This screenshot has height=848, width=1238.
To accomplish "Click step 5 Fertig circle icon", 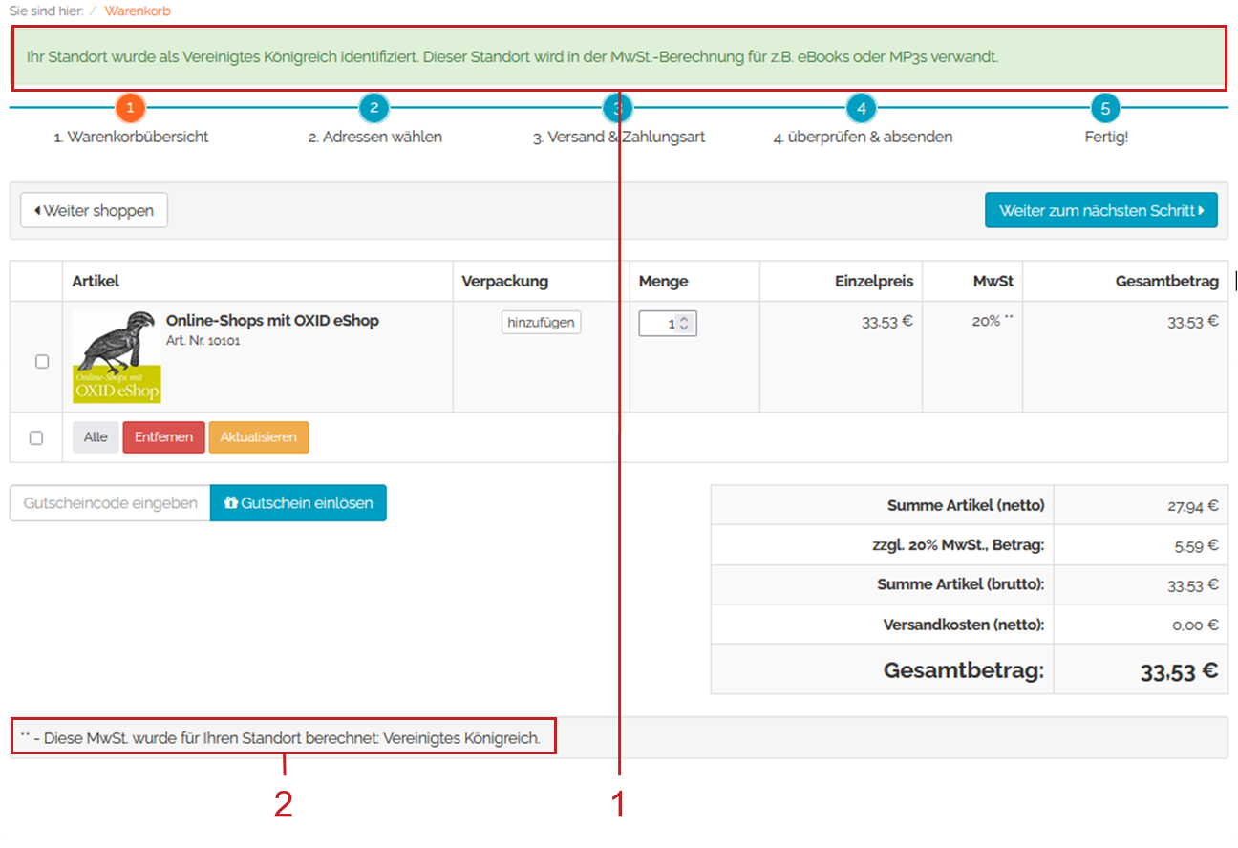I will pos(1105,108).
